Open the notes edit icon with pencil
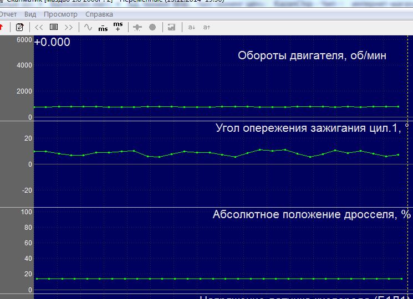 click(20, 27)
